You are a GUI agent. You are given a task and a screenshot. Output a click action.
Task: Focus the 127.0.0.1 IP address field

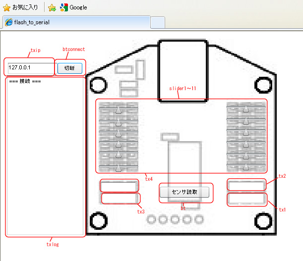(x=31, y=68)
